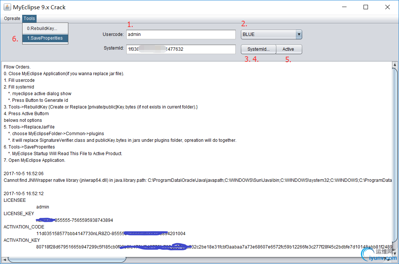Click the ACTIVATION_KEY label

(22, 240)
